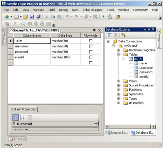Click the Manage Indexes and Keys icon

29,24
